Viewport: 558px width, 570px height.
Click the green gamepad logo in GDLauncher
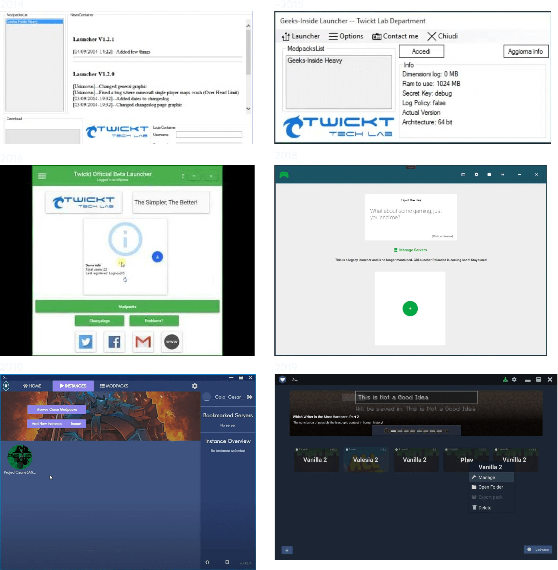coord(284,175)
